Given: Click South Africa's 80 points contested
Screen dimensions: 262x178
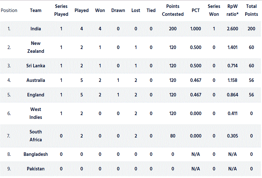Looking at the screenshot, I should pos(173,136).
